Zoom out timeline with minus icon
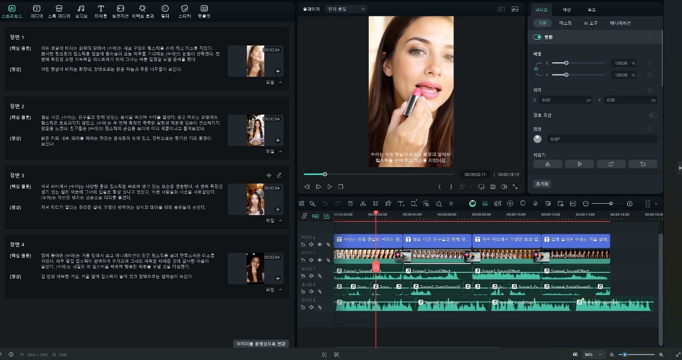The width and height of the screenshot is (682, 360). pos(585,203)
